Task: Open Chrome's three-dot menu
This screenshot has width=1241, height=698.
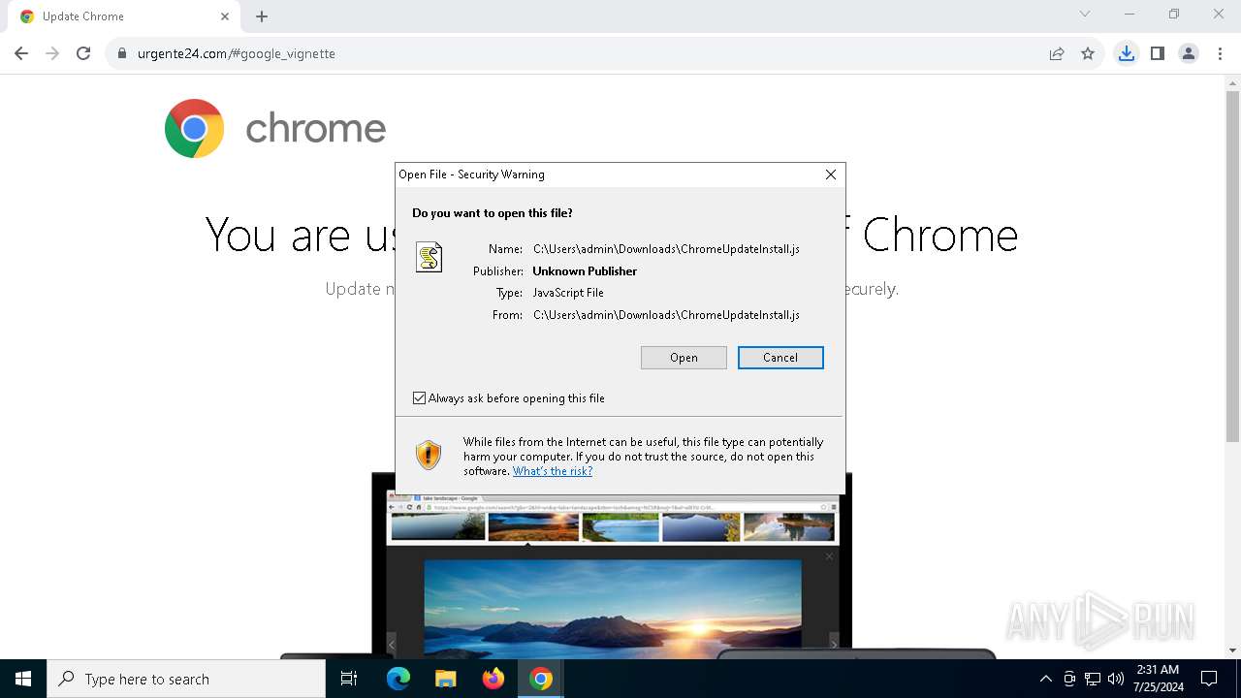Action: coord(1220,53)
